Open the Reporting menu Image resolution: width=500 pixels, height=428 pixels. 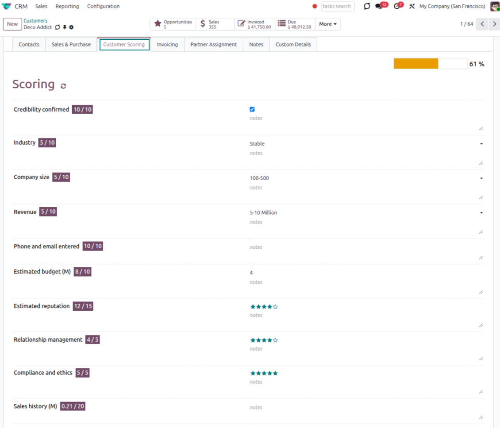(x=67, y=6)
